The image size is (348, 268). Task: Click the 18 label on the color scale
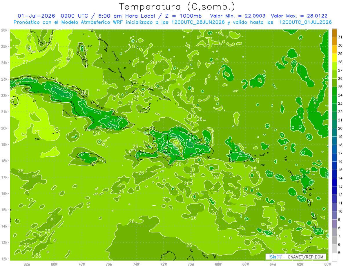pyautogui.click(x=340, y=145)
